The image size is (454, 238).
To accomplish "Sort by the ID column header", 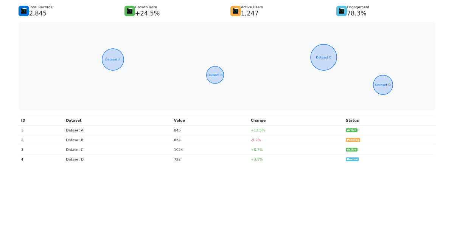I will click(x=23, y=121).
